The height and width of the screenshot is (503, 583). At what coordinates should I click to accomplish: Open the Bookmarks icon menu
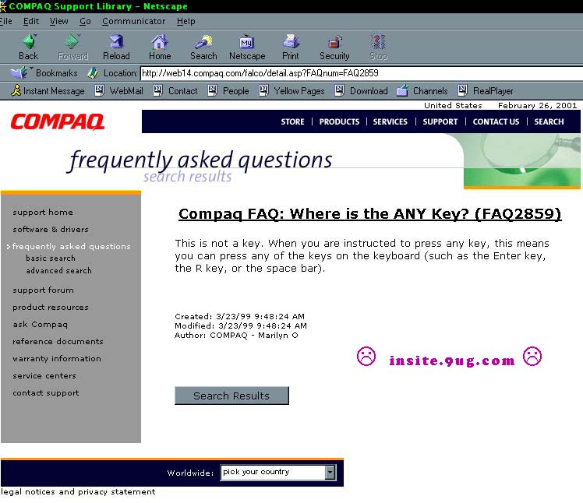pos(20,73)
